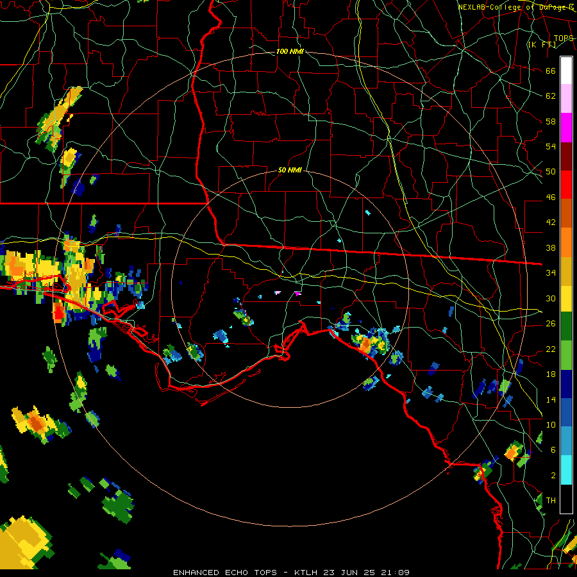
Task: Click the "58" legend value
Action: pyautogui.click(x=551, y=121)
